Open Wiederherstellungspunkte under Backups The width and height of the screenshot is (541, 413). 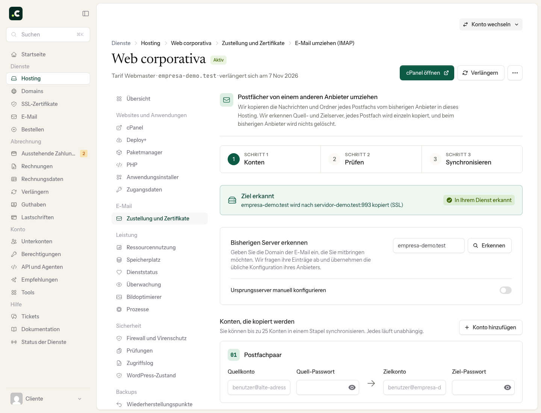160,404
